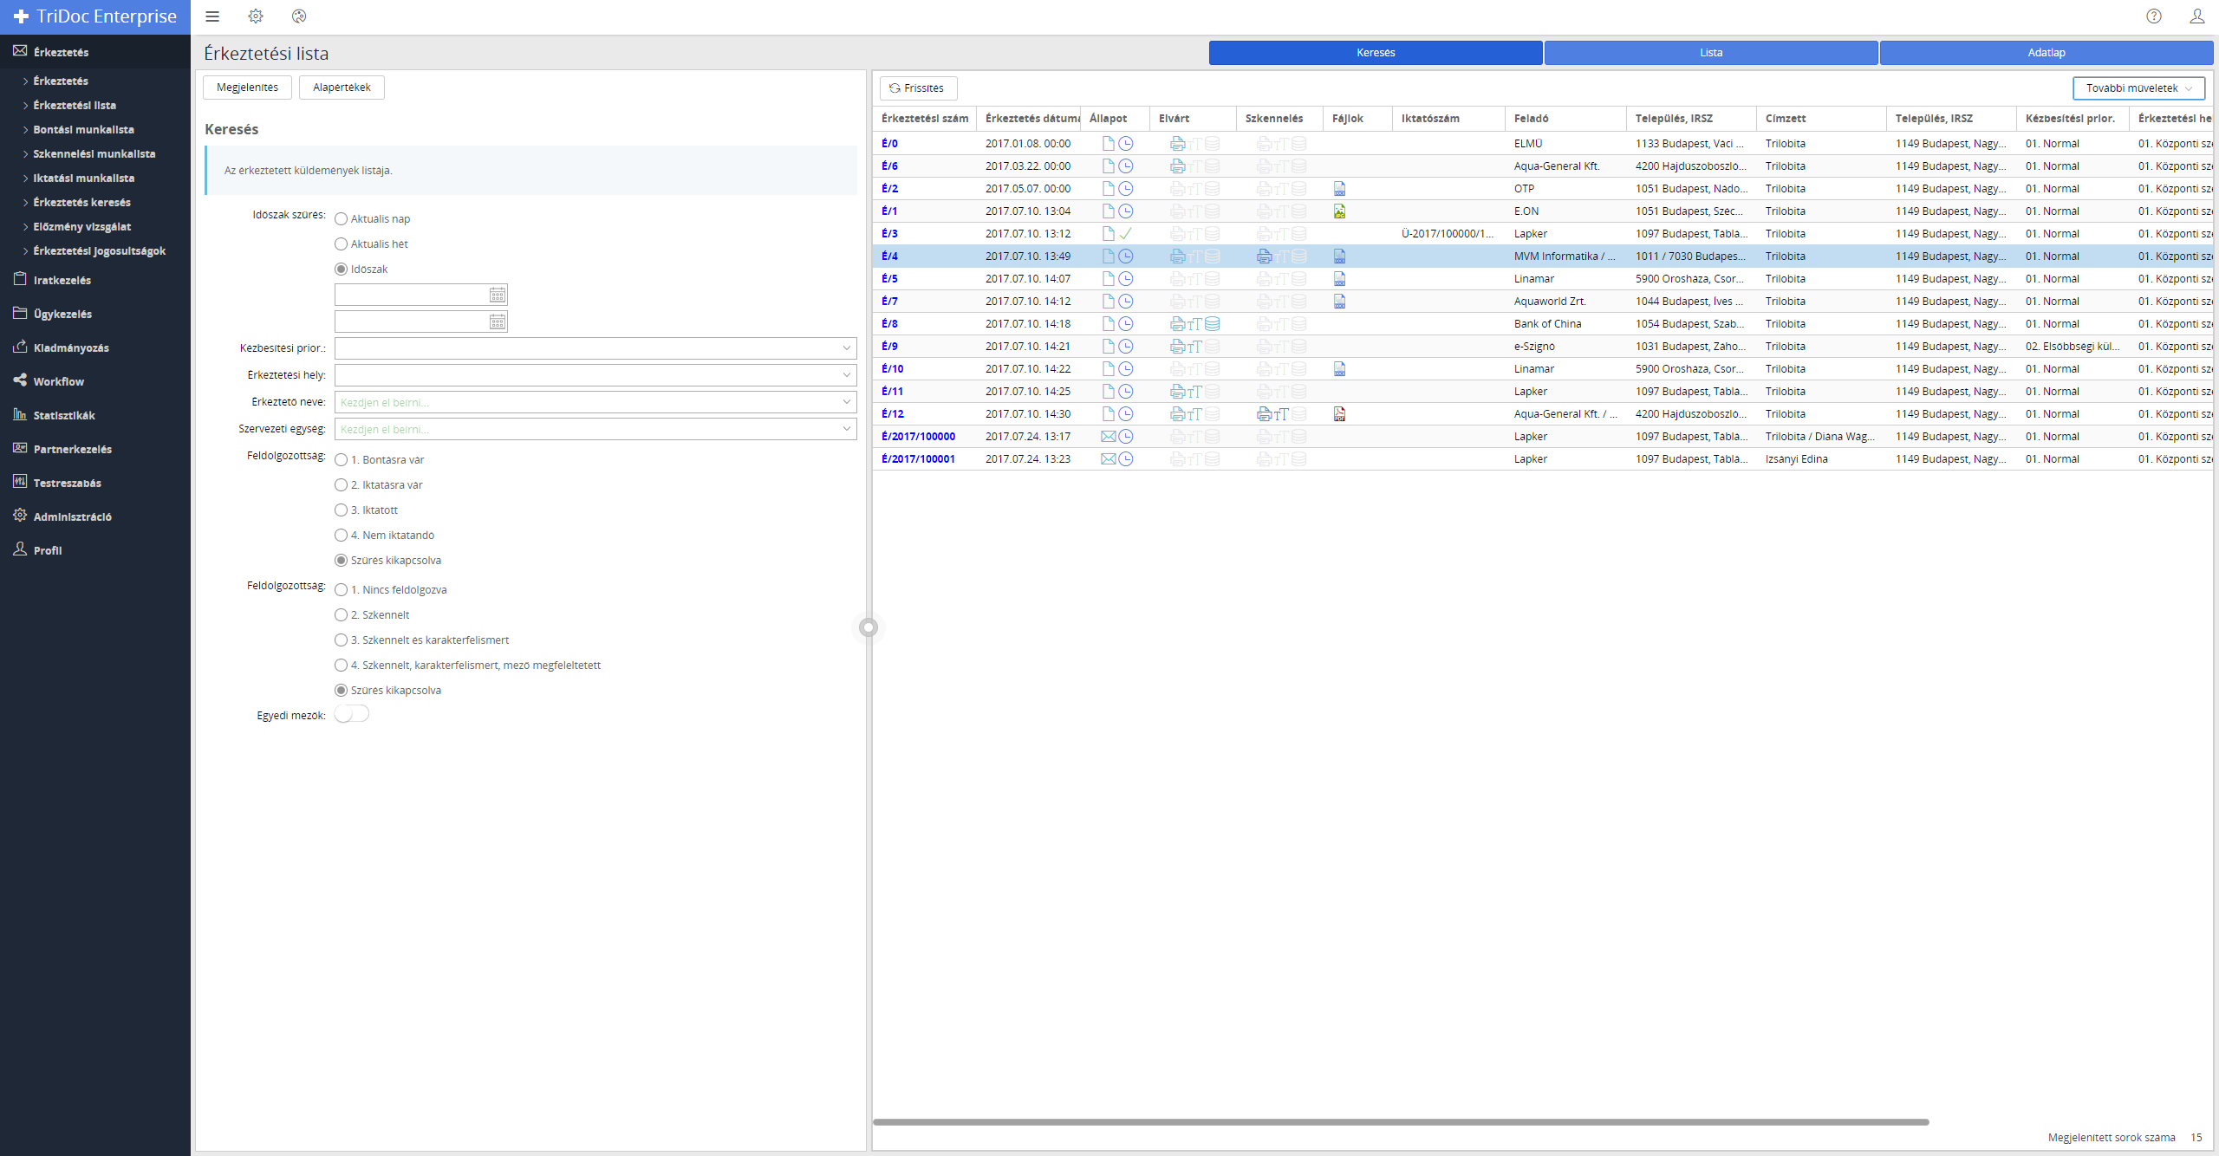Click the user profile icon at top right
The image size is (2219, 1156).
pyautogui.click(x=2197, y=16)
